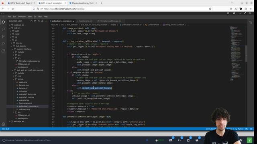
Task: Open the Explorer view in activity bar
Action: pyautogui.click(x=3, y=22)
